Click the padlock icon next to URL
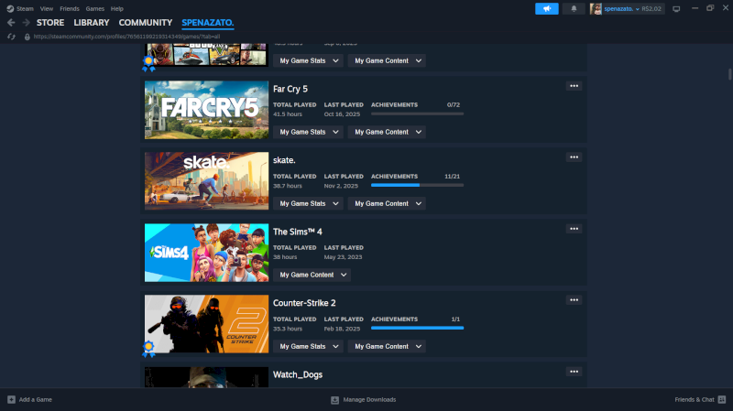 pyautogui.click(x=27, y=37)
